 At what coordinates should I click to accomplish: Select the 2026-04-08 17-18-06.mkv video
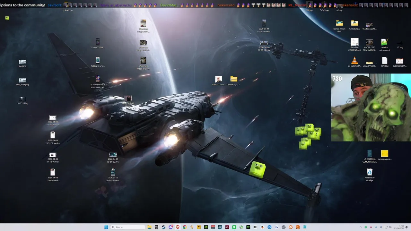53,157
